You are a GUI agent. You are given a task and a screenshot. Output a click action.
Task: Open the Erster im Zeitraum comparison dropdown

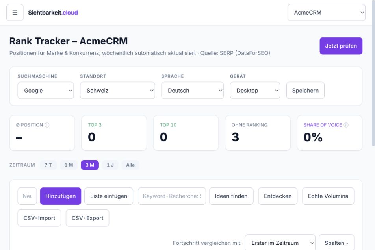[280, 243]
